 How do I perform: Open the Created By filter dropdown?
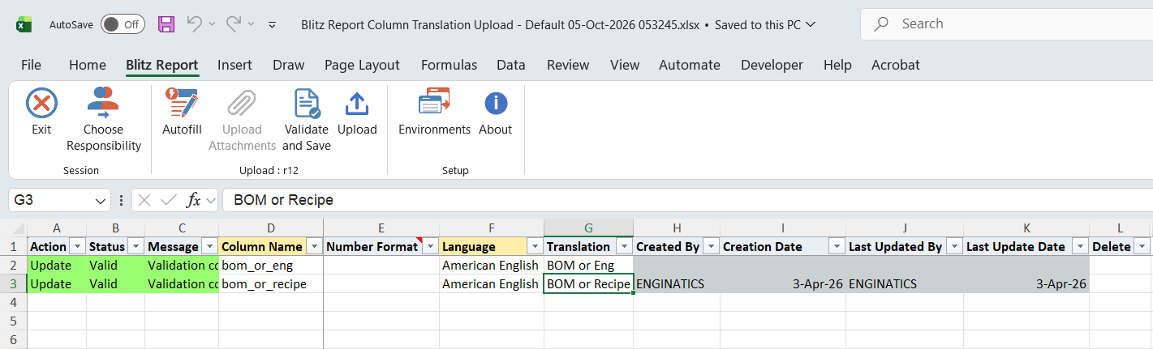tap(710, 246)
